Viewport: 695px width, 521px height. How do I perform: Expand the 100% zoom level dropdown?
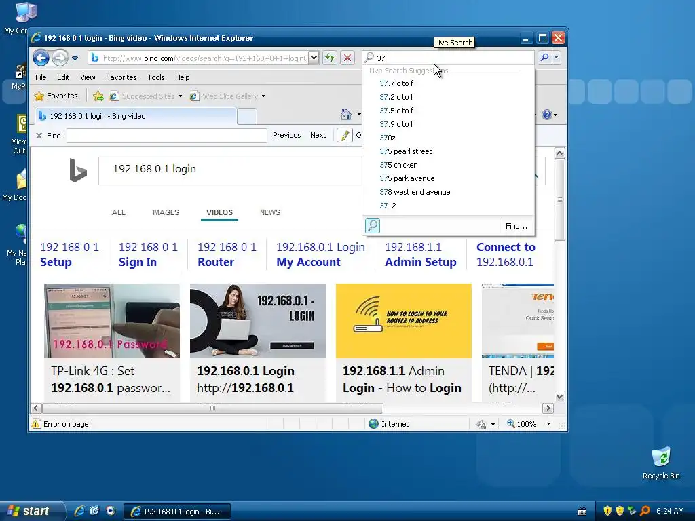coord(548,424)
